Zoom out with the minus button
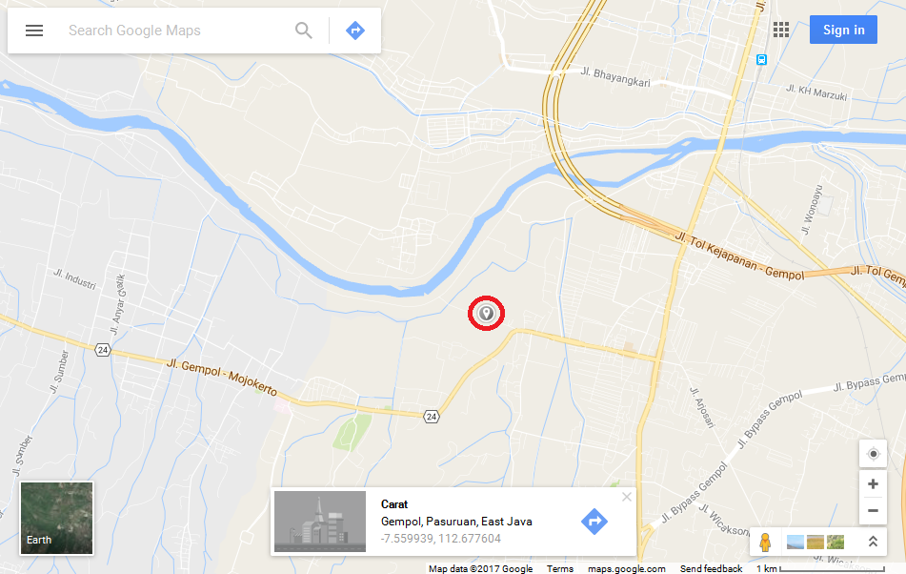The image size is (906, 574). click(x=873, y=510)
